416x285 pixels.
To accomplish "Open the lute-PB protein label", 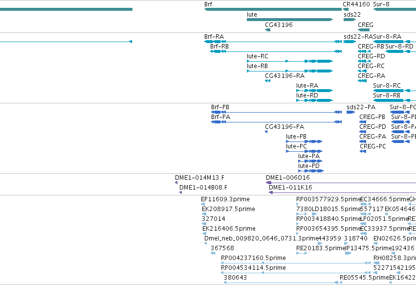I will tap(296, 137).
